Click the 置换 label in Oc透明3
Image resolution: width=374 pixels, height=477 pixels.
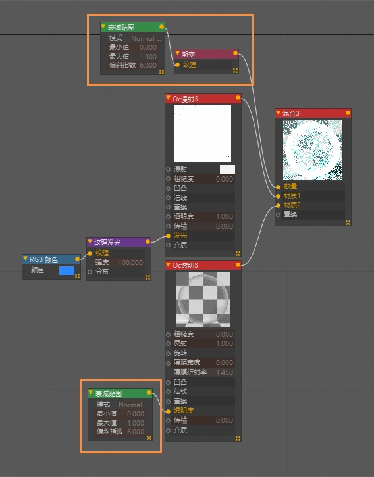[x=180, y=401]
